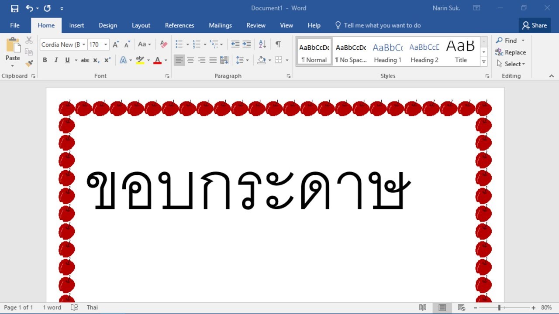Align text left
559x314 pixels.
(179, 60)
